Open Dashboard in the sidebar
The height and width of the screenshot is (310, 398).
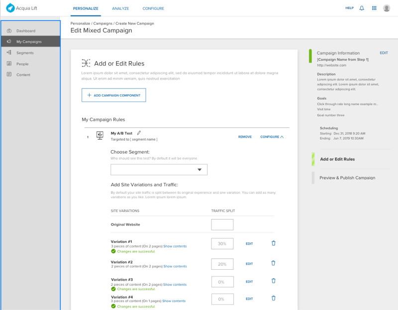31,31
